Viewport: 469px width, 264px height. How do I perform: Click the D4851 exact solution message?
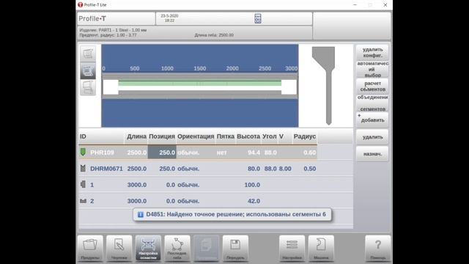point(232,214)
